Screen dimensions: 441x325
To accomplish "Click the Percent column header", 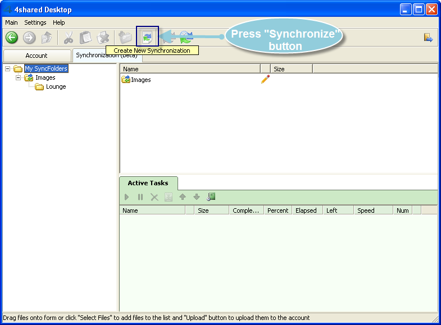I will (278, 210).
